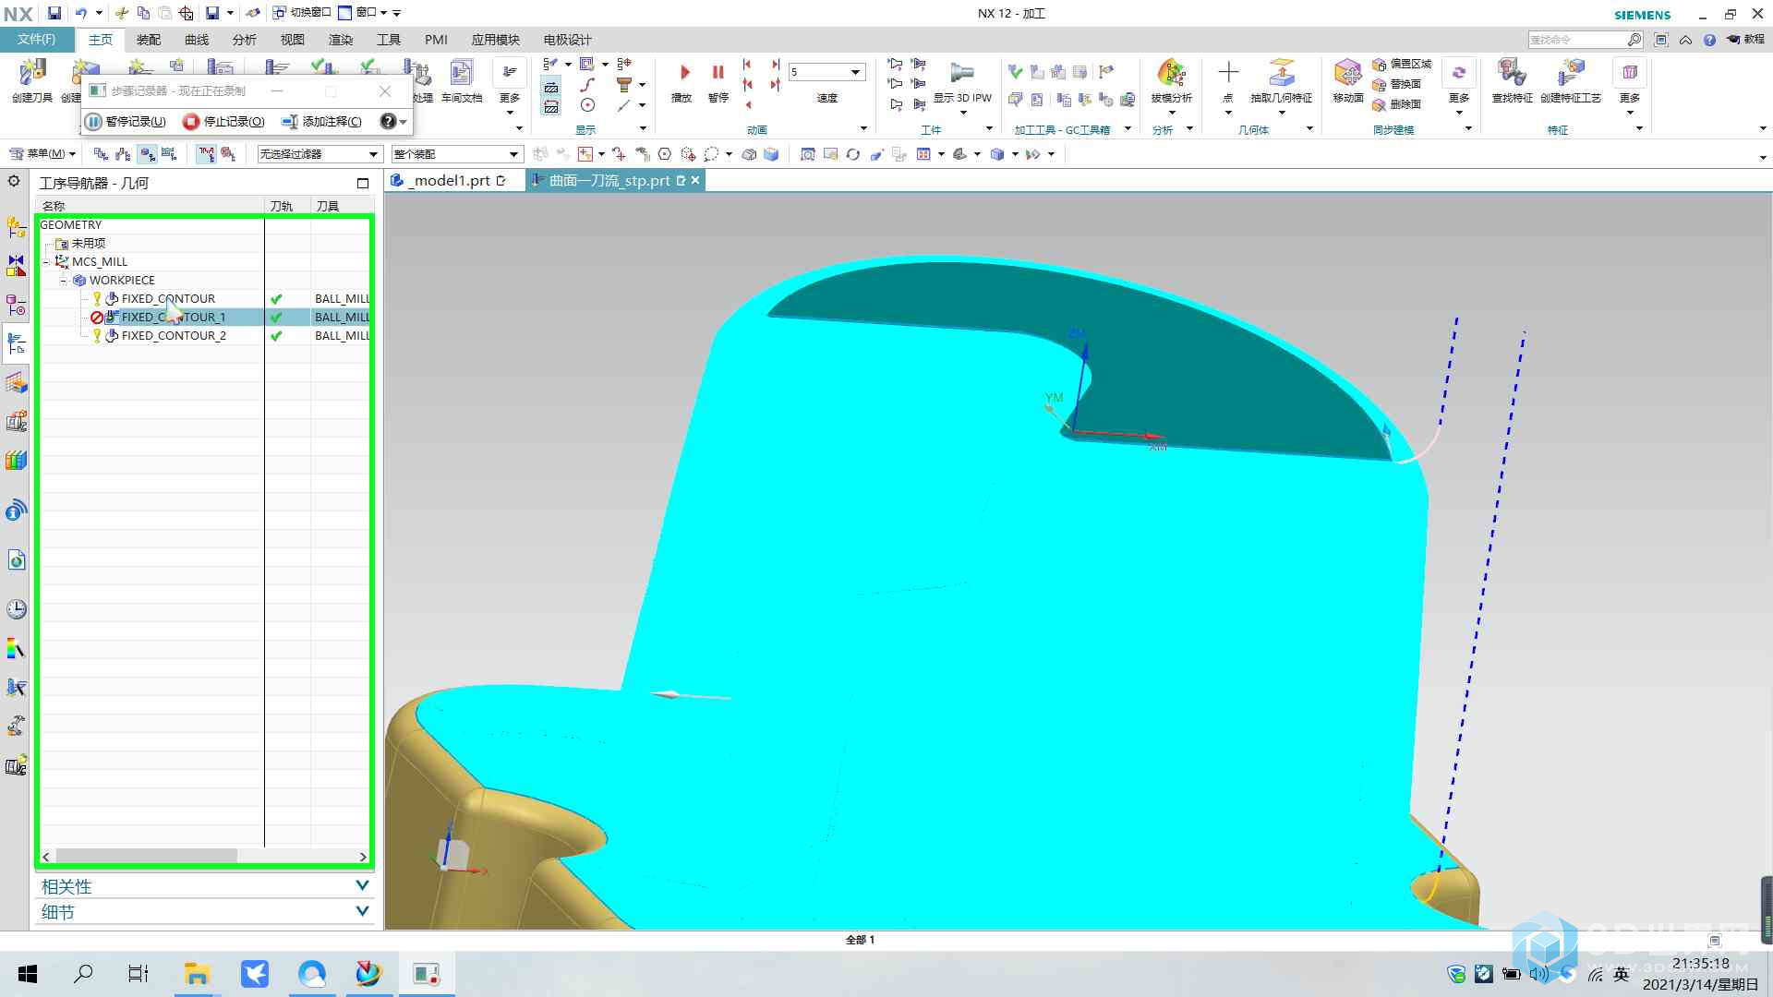
Task: Switch navigator to program order view
Action: (x=101, y=154)
